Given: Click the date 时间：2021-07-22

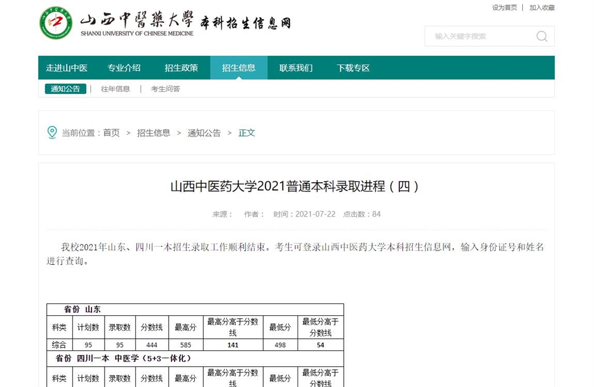Looking at the screenshot, I should 304,214.
